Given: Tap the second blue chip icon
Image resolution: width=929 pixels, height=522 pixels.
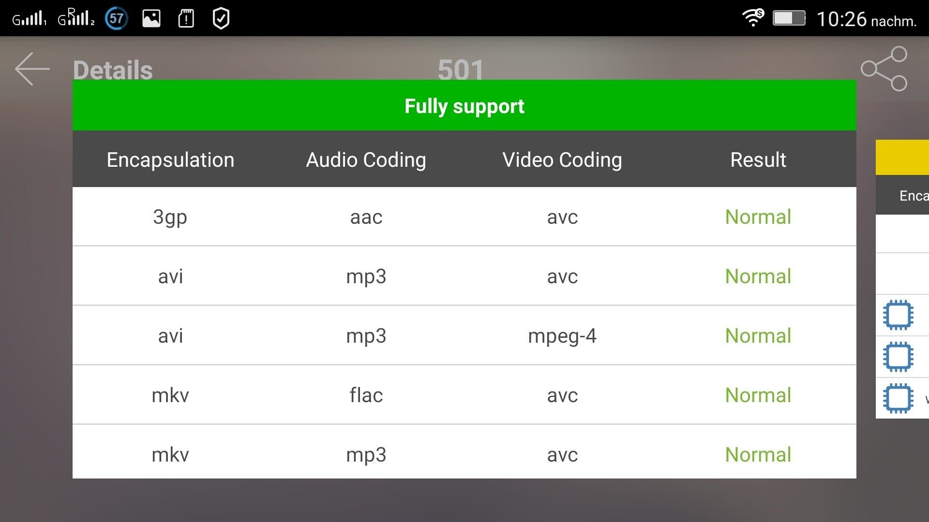Looking at the screenshot, I should pos(898,357).
